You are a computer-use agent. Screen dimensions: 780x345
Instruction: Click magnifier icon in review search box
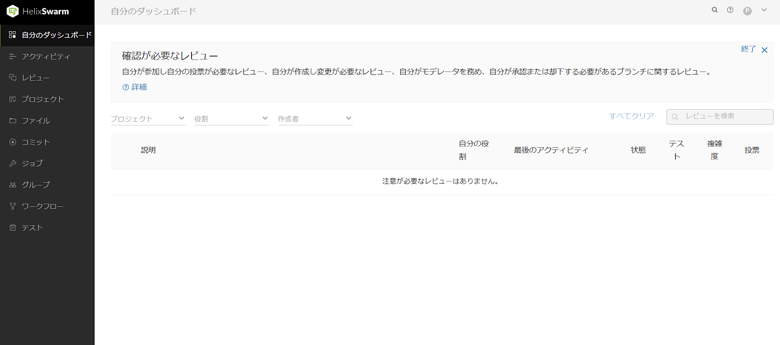pos(675,117)
